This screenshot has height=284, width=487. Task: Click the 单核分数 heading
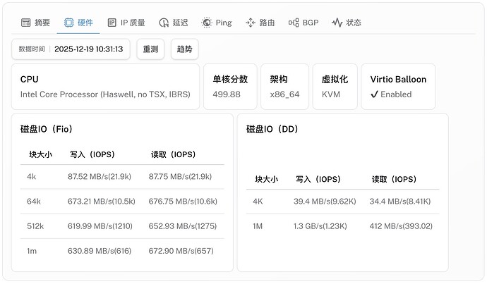point(230,80)
